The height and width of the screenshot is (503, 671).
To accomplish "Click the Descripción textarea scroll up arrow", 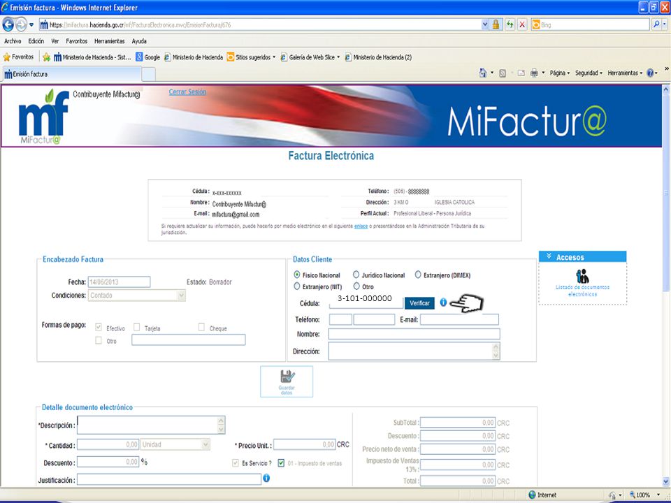I will point(221,421).
